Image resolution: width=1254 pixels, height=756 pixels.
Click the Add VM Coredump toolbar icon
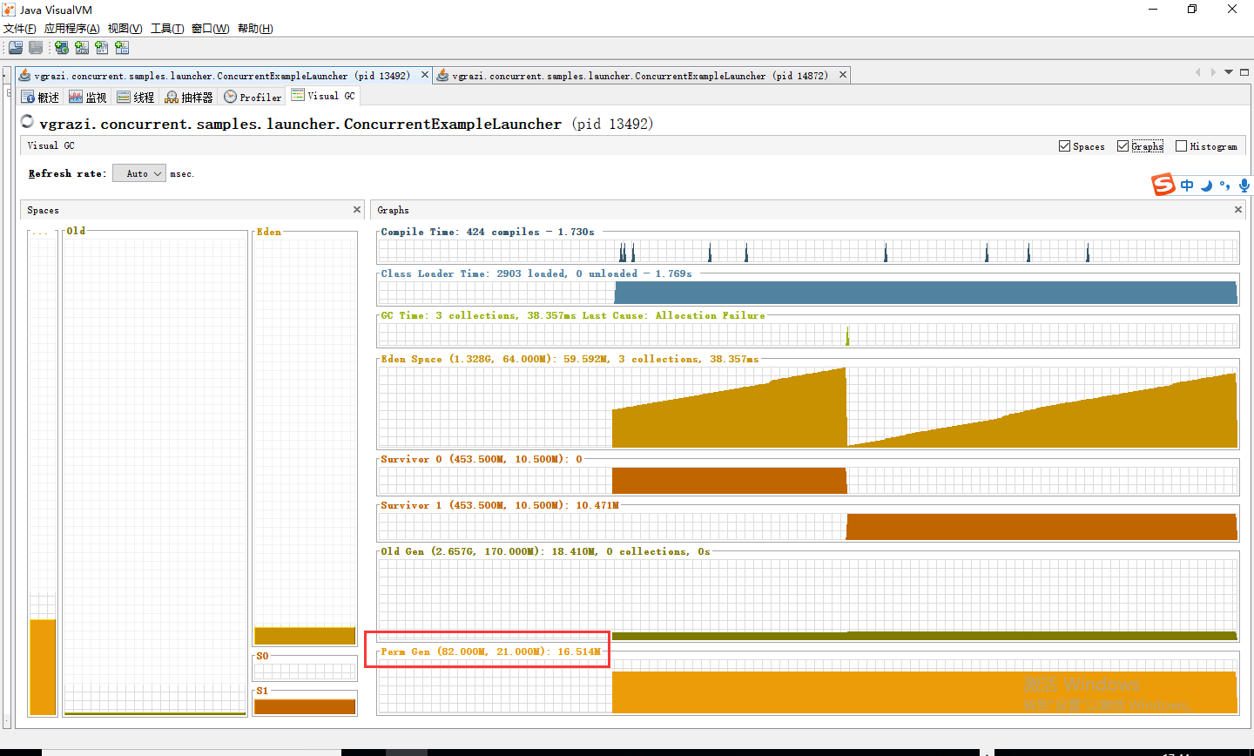click(x=102, y=48)
